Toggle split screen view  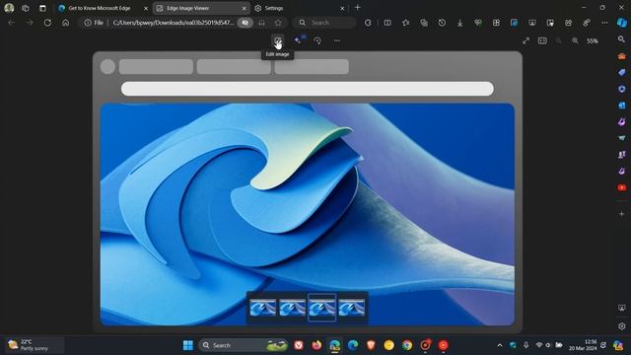387,23
